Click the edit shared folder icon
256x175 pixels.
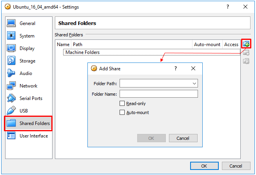point(246,52)
